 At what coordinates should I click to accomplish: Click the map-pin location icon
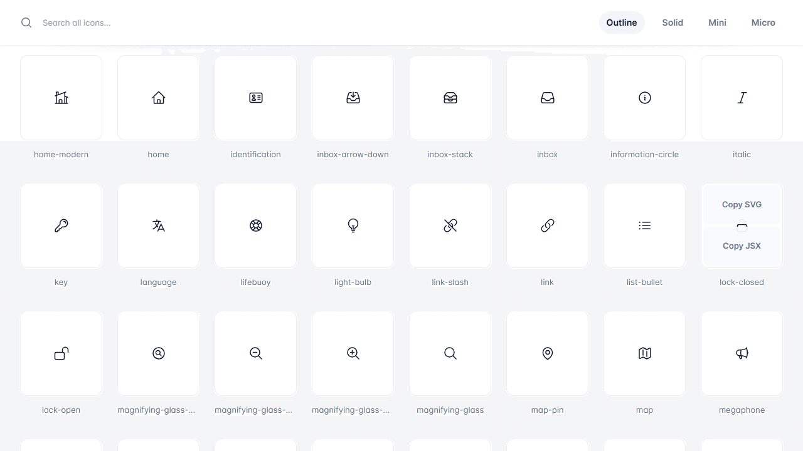pos(547,353)
